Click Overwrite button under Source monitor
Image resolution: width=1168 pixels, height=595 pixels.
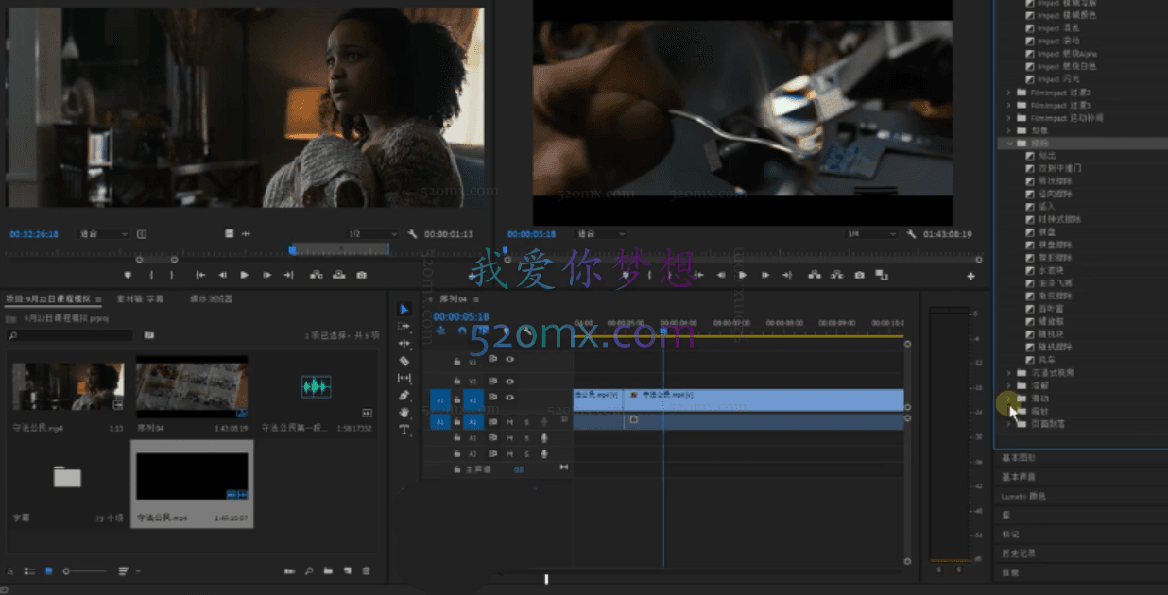click(x=339, y=275)
